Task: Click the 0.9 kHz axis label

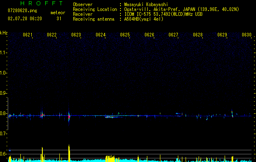Action: coord(3,93)
